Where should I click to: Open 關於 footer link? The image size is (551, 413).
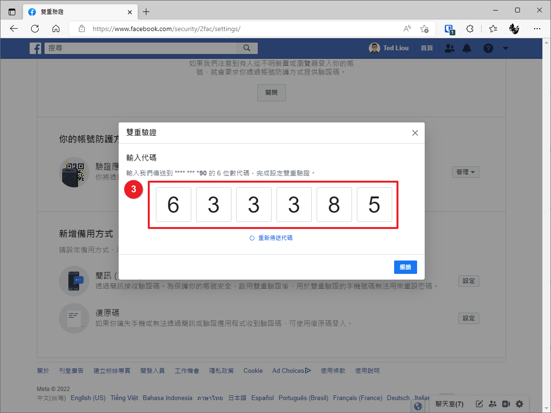(x=43, y=370)
